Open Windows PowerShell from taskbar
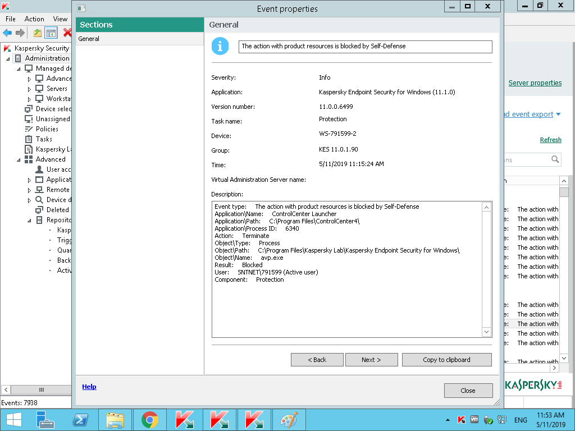The height and width of the screenshot is (431, 575). (80, 420)
